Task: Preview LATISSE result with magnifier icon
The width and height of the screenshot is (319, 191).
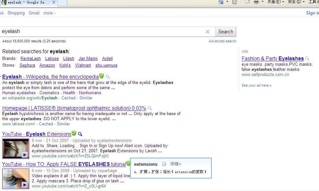Action: (150, 108)
